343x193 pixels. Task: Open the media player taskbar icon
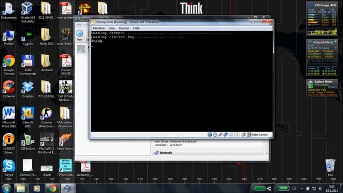36,188
